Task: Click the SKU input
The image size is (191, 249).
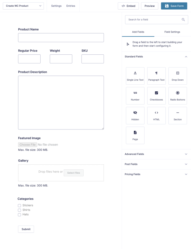Action: pyautogui.click(x=93, y=59)
